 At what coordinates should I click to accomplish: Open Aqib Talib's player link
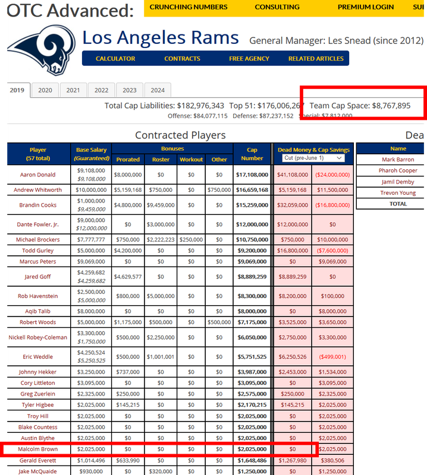37,311
